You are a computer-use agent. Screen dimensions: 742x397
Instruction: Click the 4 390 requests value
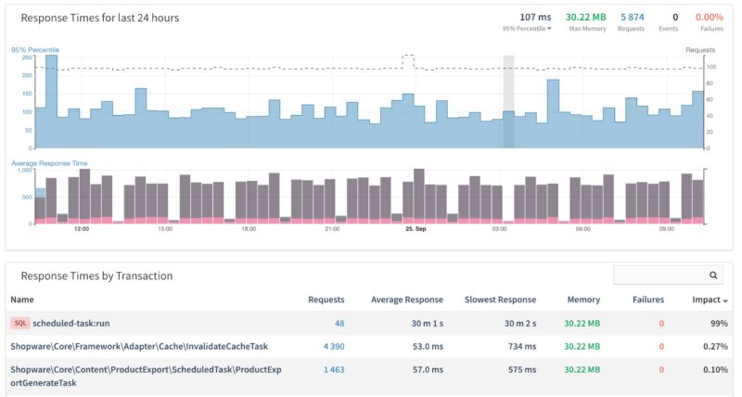(334, 346)
